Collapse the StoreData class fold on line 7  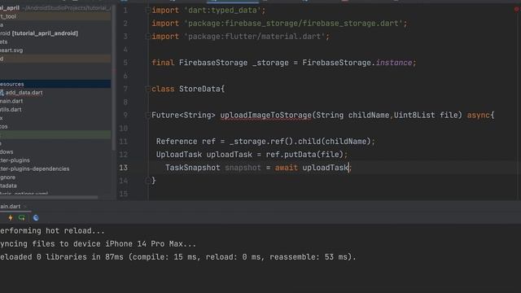click(148, 89)
